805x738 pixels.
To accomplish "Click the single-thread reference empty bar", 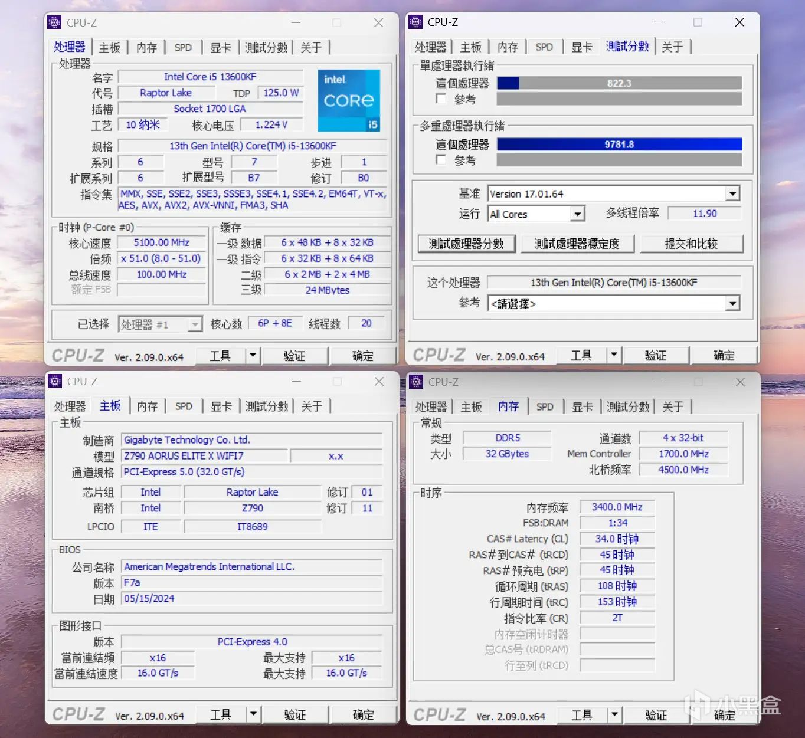I will (x=619, y=99).
